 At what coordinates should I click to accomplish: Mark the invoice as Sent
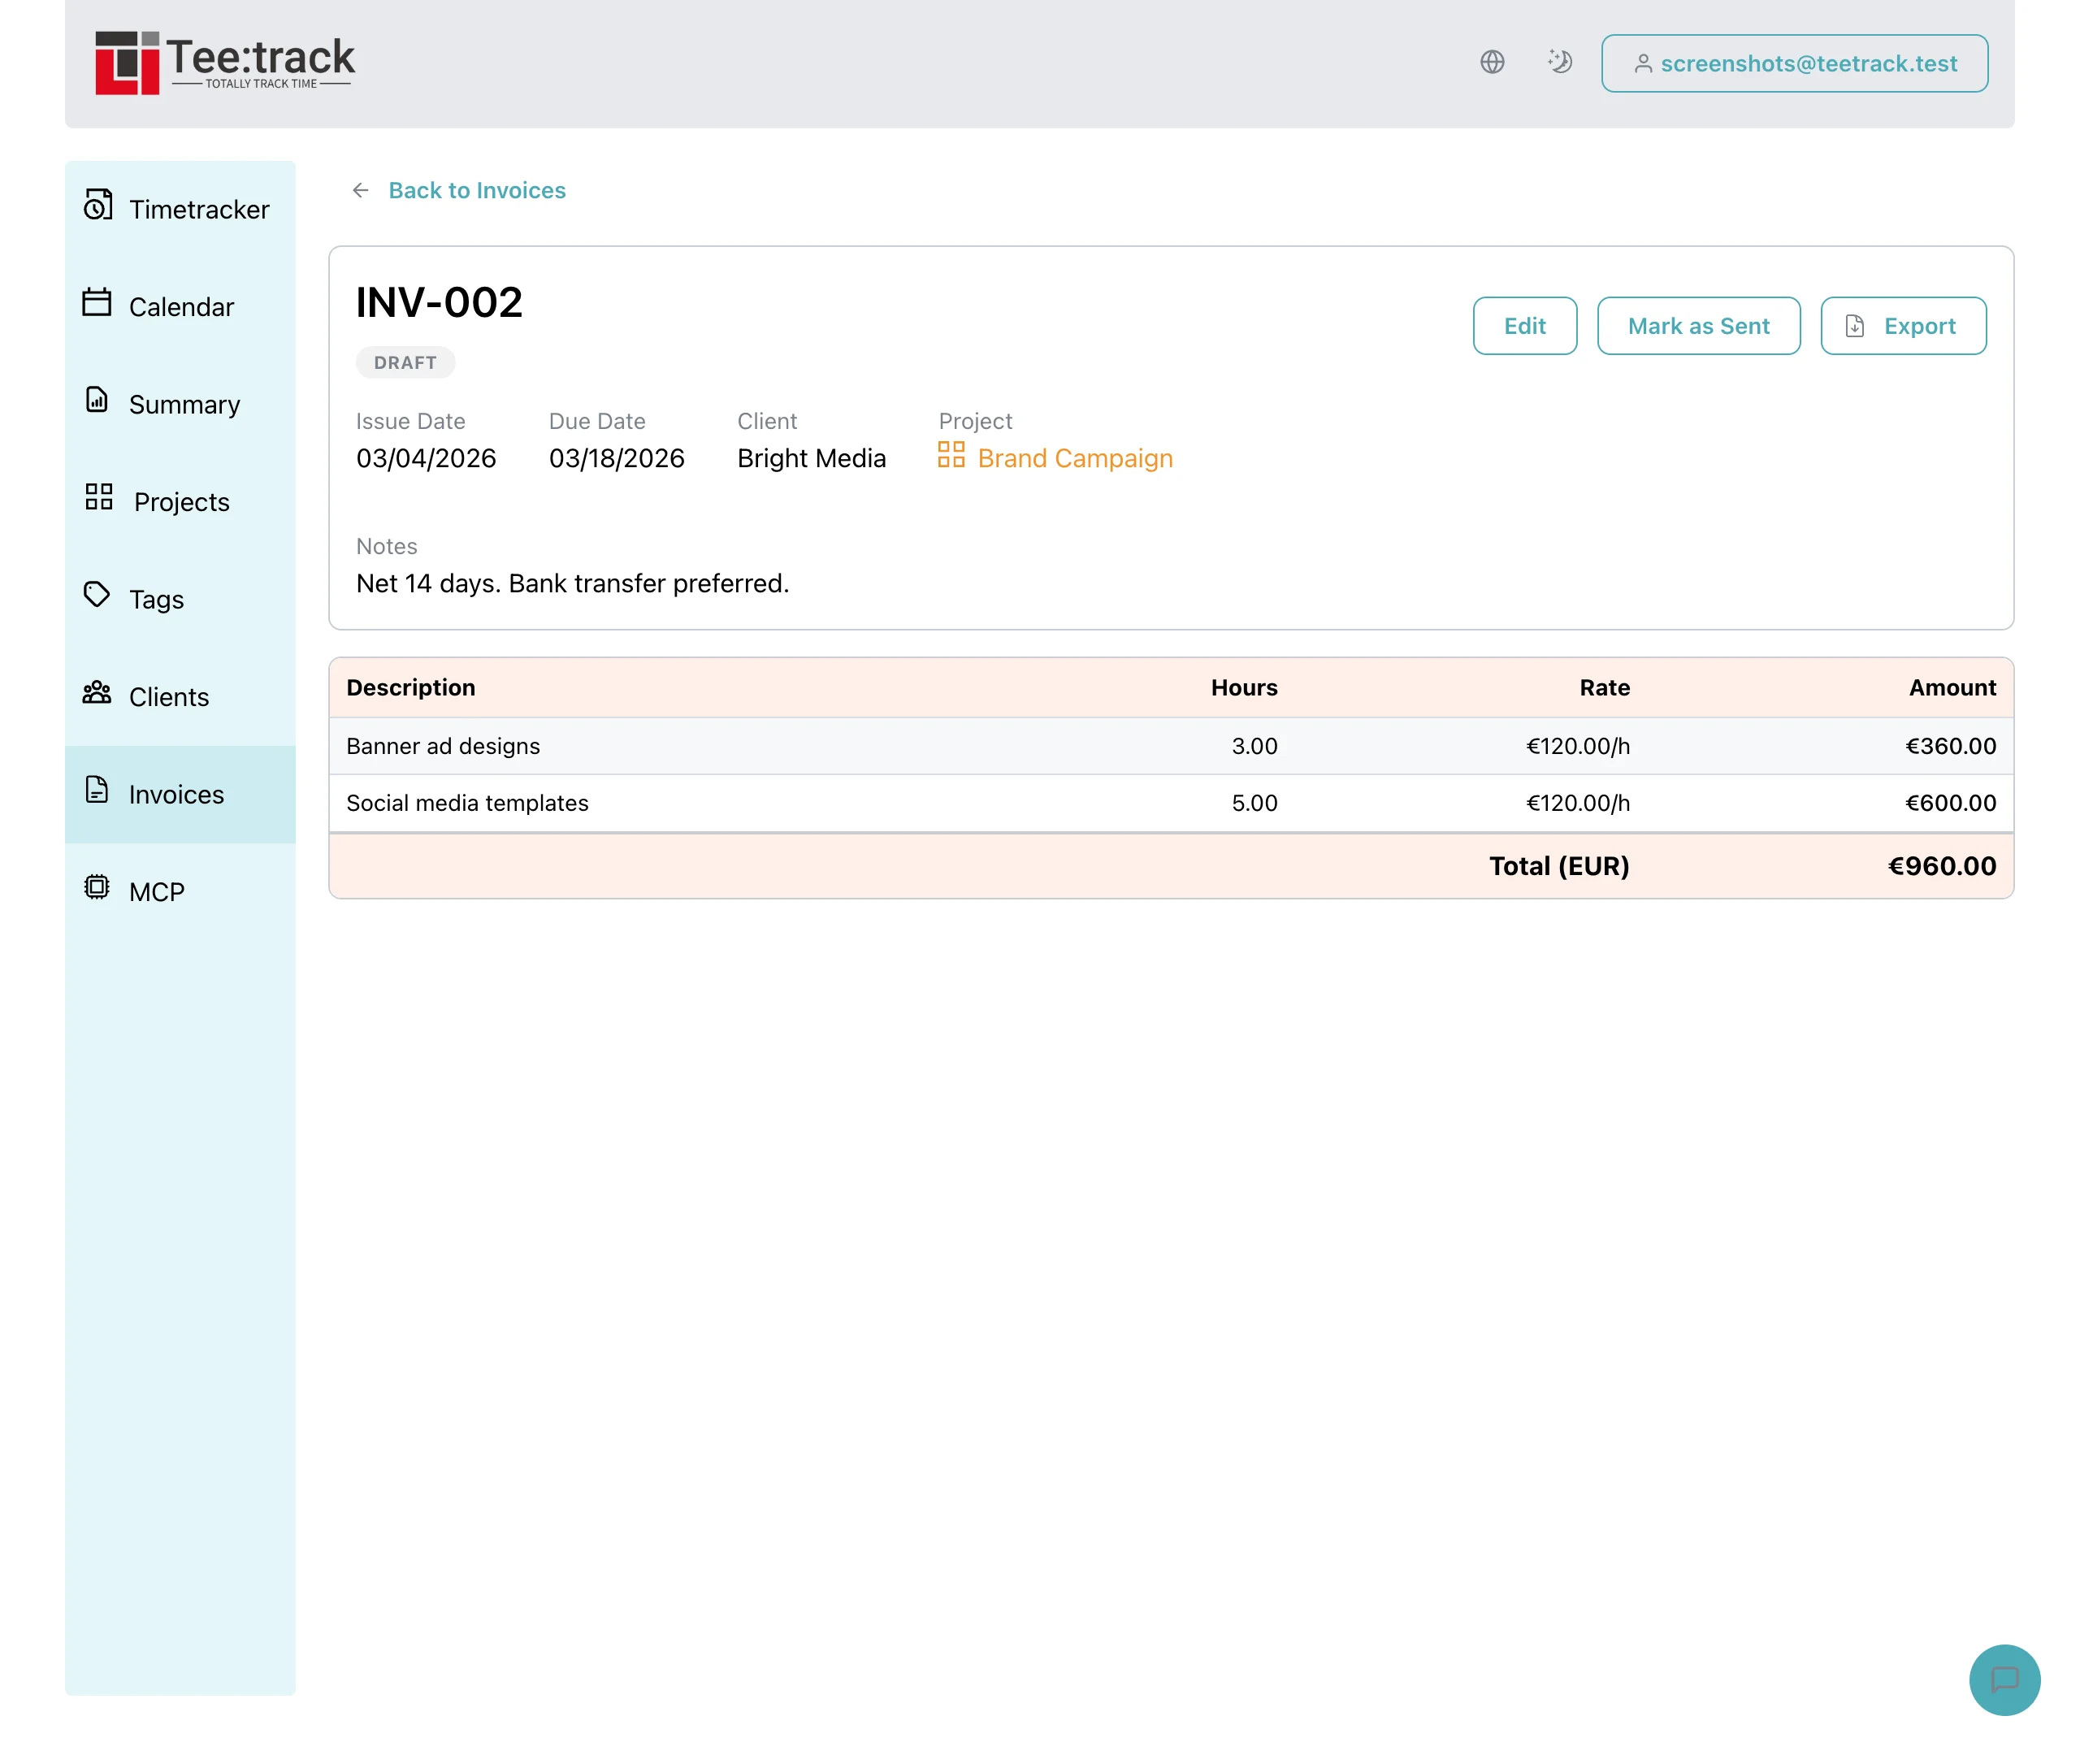1698,325
